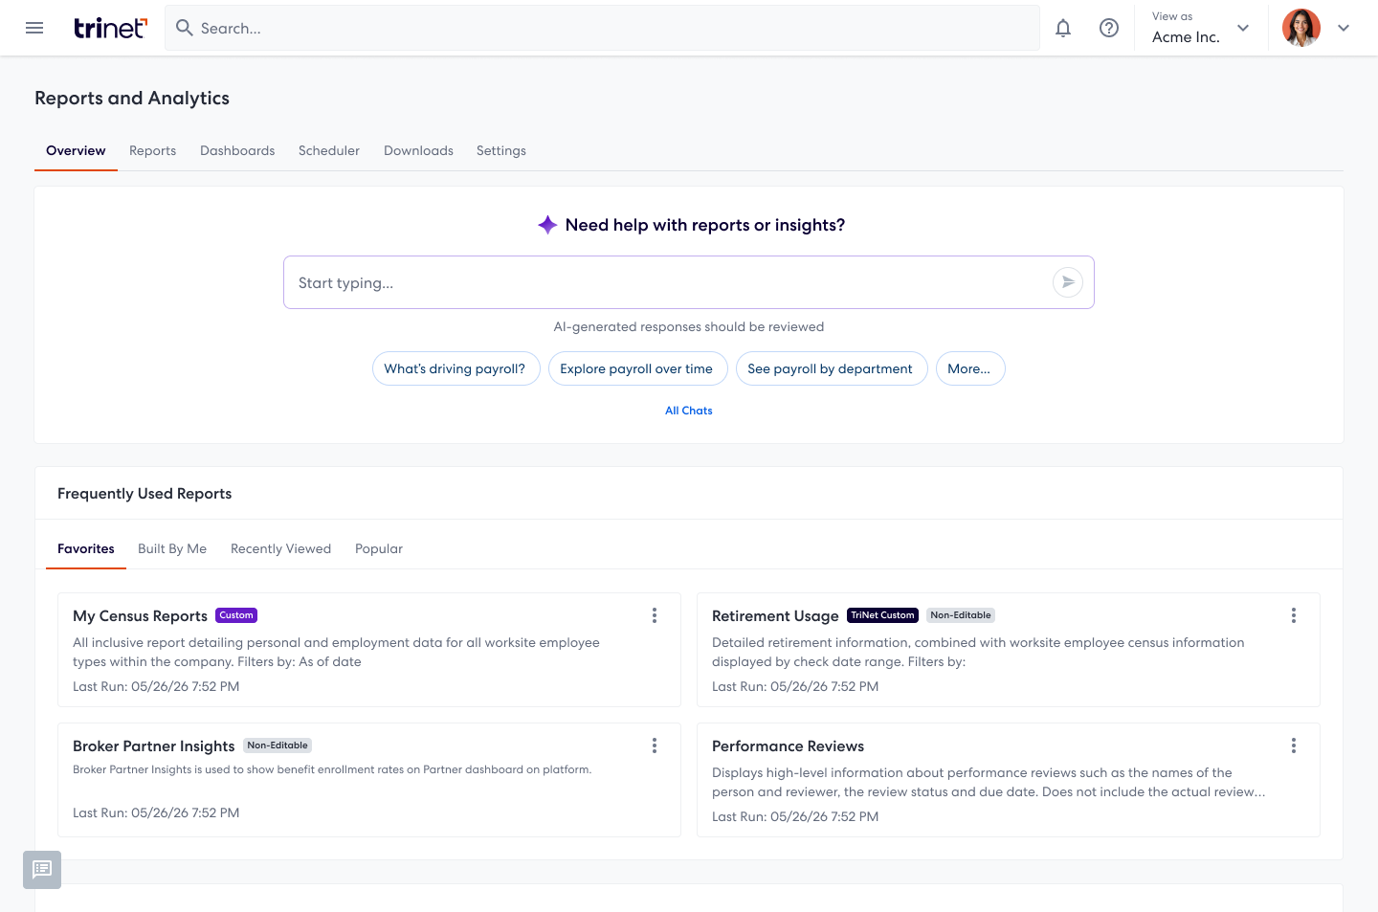Screen dimensions: 1378x912
Task: Open the Retirement Usage report title
Action: pyautogui.click(x=775, y=616)
